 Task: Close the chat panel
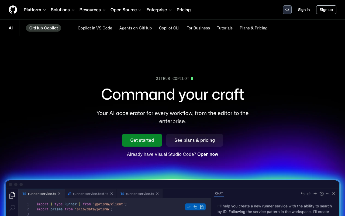(x=334, y=194)
